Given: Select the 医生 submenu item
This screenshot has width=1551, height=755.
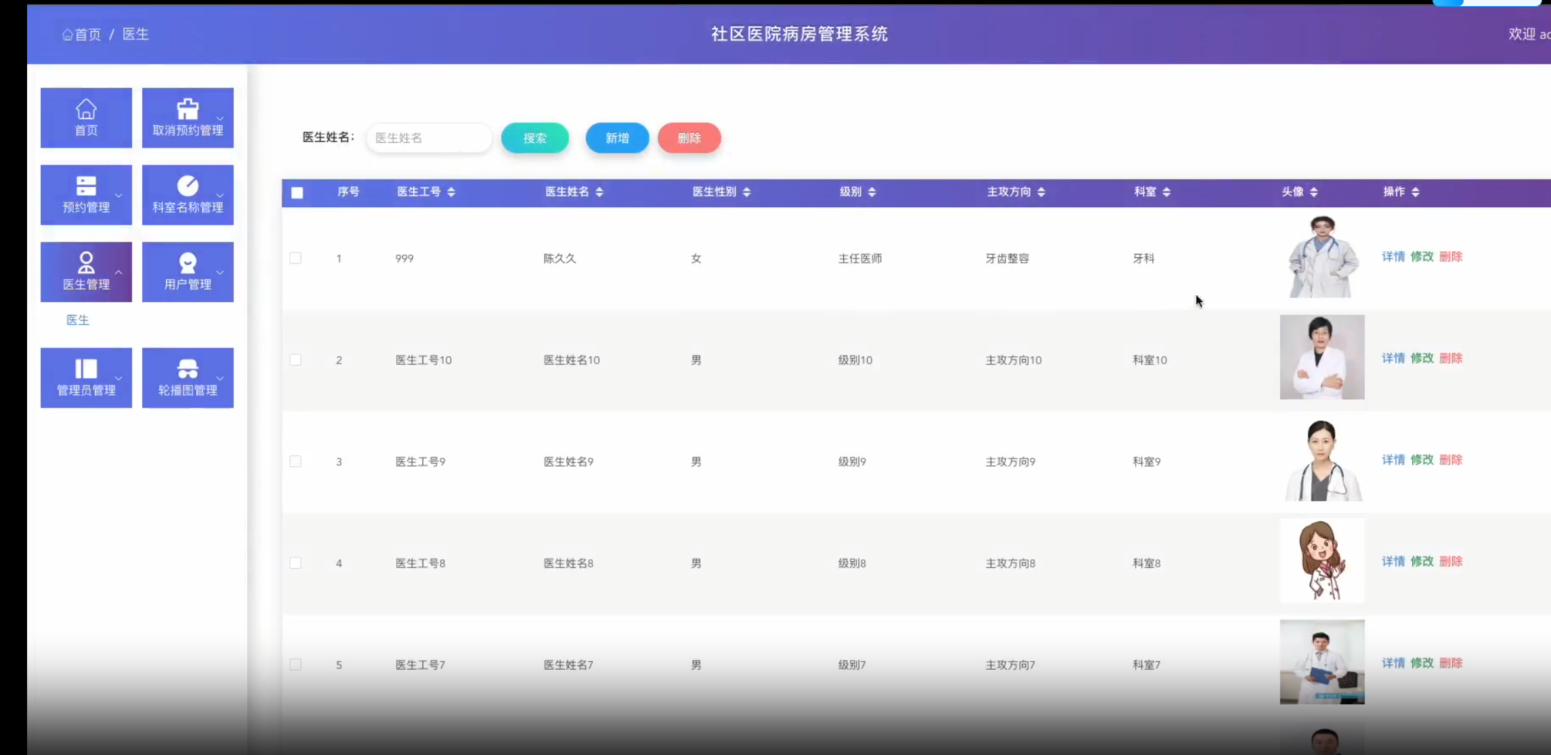Looking at the screenshot, I should point(78,320).
